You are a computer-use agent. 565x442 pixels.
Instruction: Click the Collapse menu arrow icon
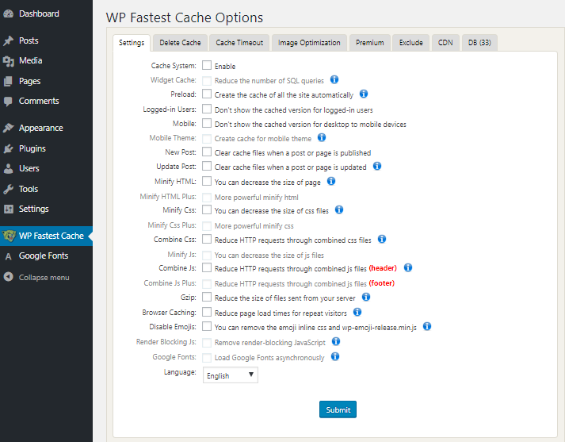[x=8, y=277]
